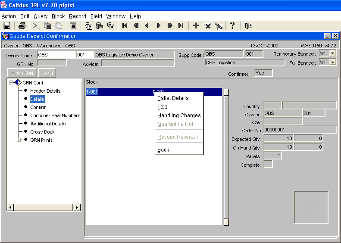Click the Save diskette toolbar icon
Viewport: 341px width, 243px height.
click(x=7, y=26)
